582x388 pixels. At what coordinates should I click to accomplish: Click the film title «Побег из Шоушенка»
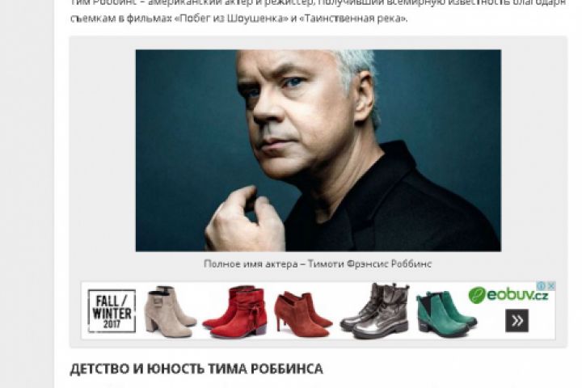click(x=231, y=19)
